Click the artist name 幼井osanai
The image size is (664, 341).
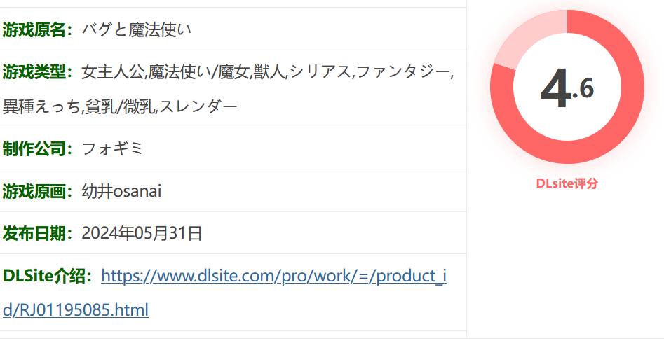121,191
